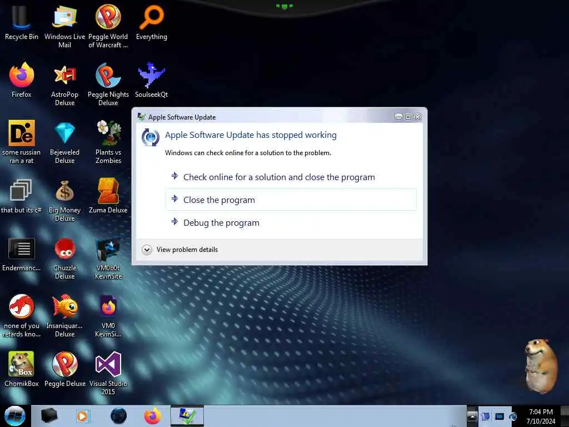The height and width of the screenshot is (427, 569).
Task: Open Bejeweled Deluxe diamond icon
Action: point(64,142)
